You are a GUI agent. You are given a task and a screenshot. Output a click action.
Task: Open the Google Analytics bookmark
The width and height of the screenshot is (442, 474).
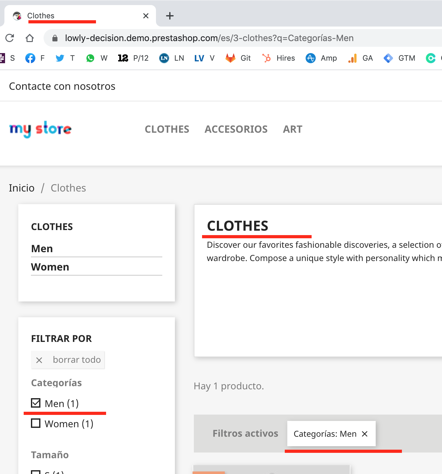(352, 58)
